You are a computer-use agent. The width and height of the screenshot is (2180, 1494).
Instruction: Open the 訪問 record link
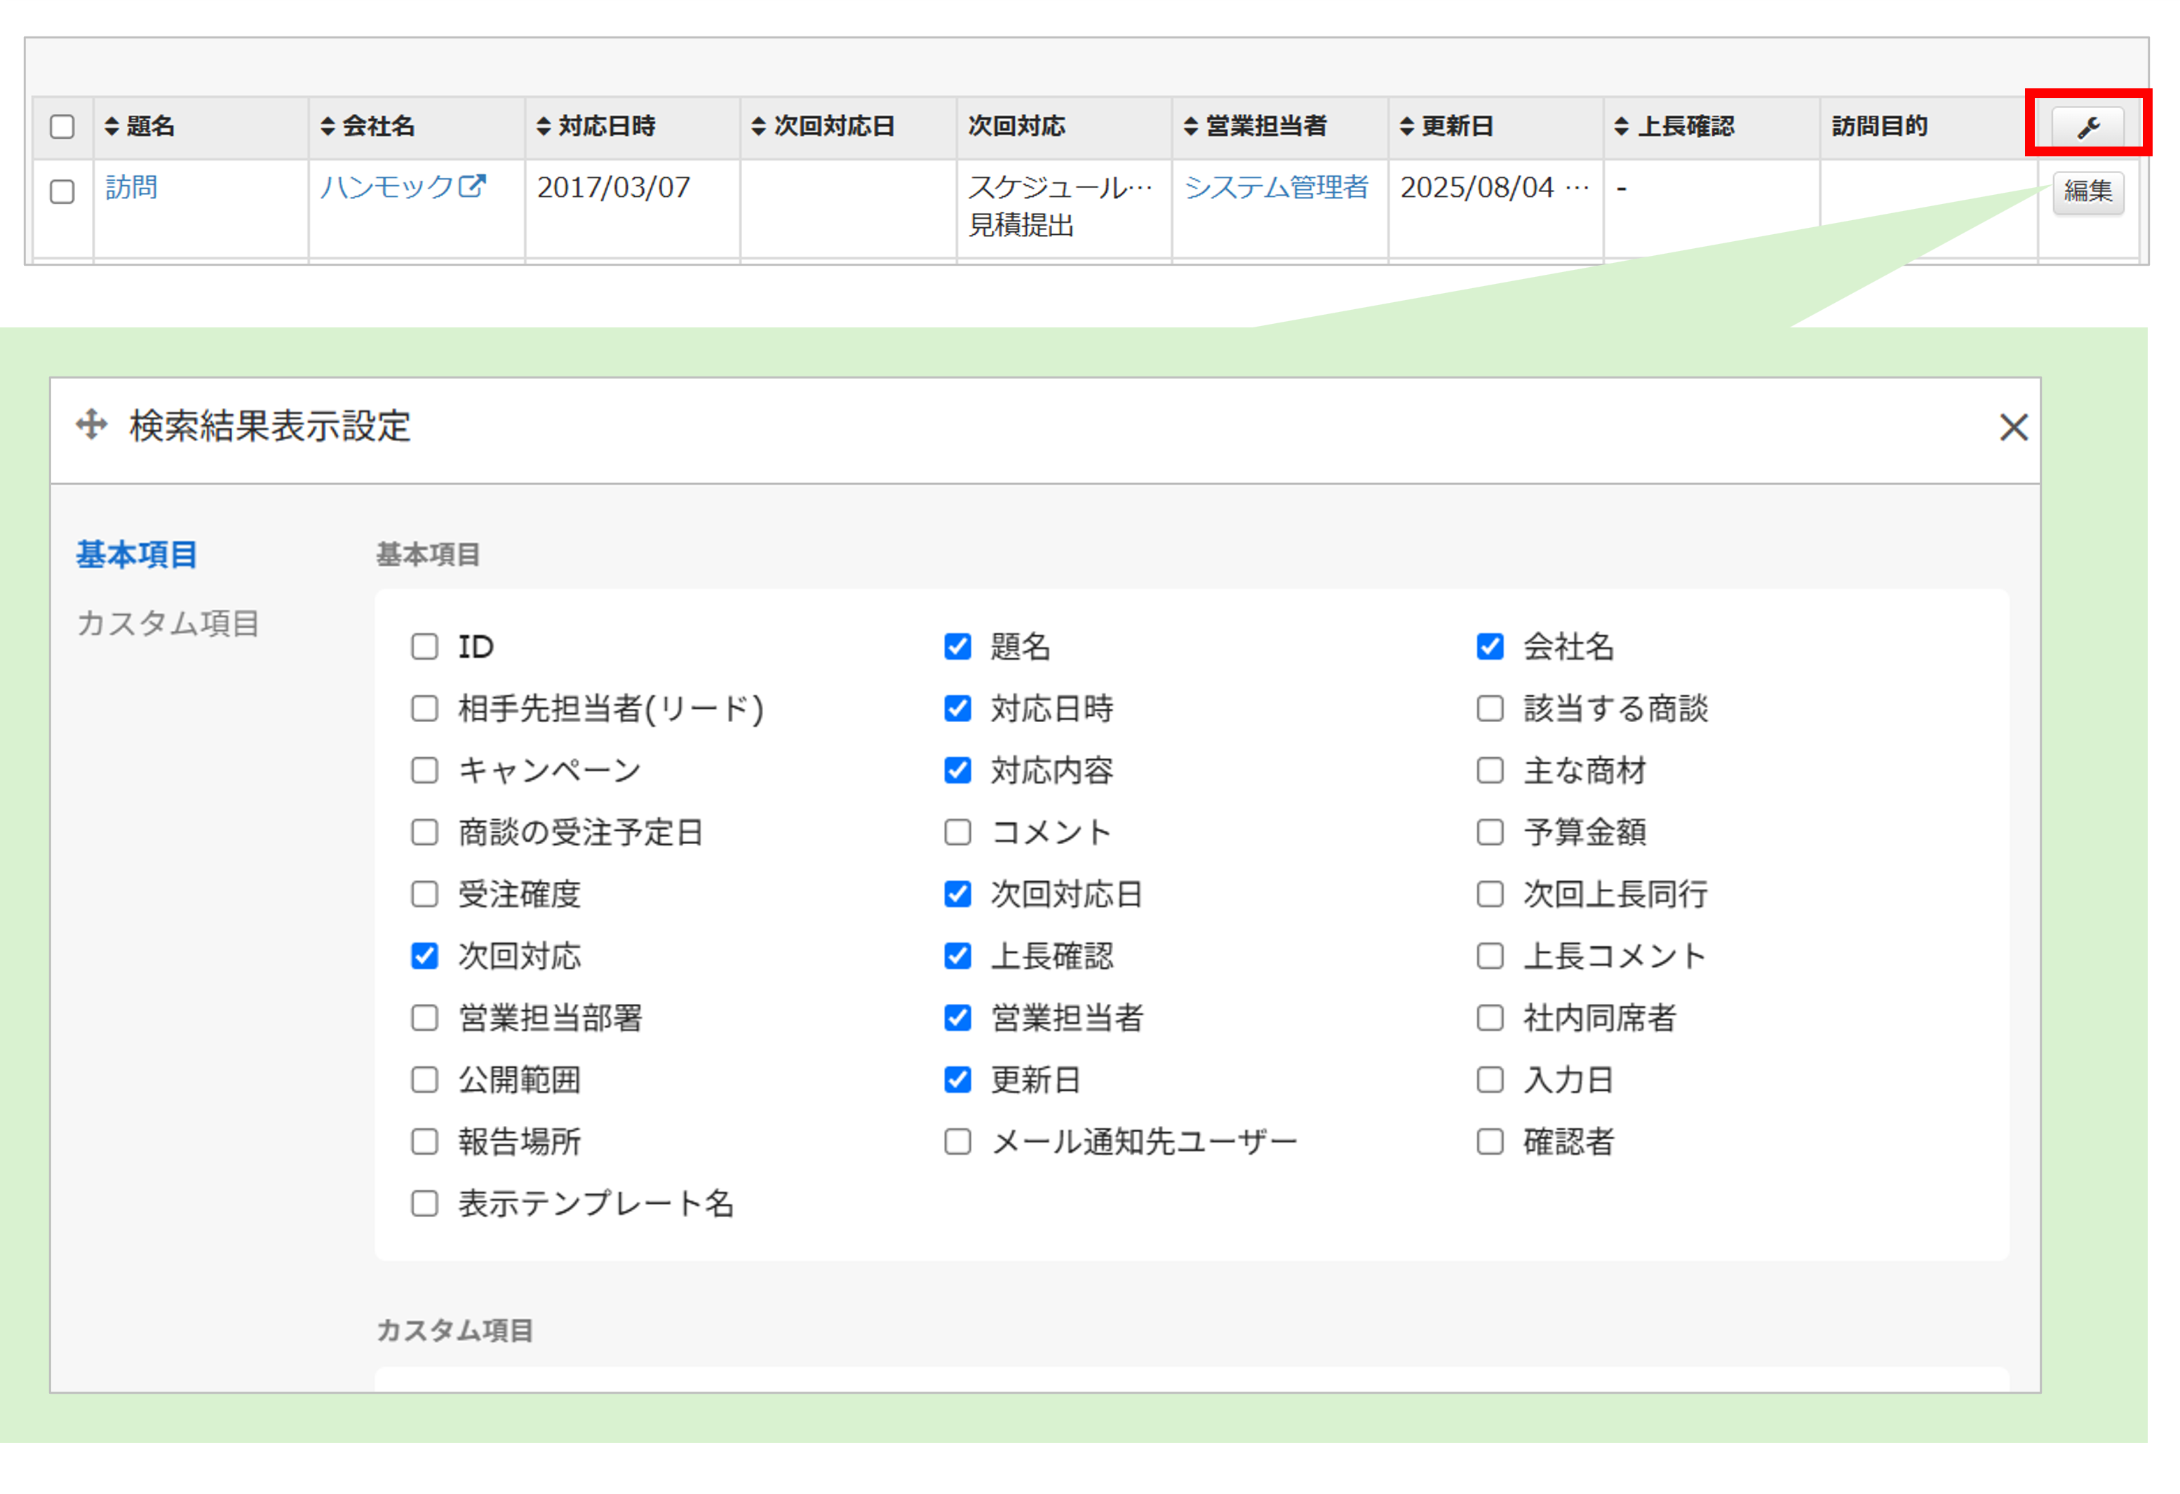(131, 186)
